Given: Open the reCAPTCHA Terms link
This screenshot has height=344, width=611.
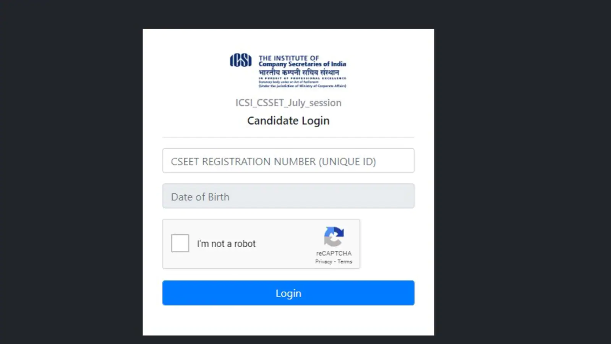Looking at the screenshot, I should [x=345, y=262].
